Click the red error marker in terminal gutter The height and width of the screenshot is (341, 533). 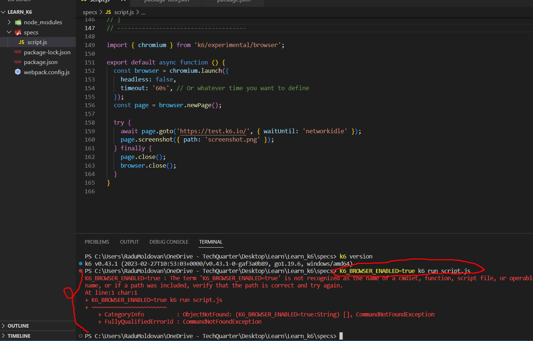[81, 271]
